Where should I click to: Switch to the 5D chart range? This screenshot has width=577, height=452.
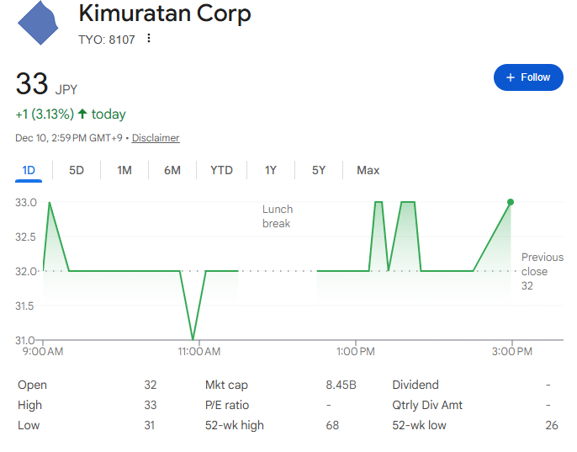tap(77, 170)
